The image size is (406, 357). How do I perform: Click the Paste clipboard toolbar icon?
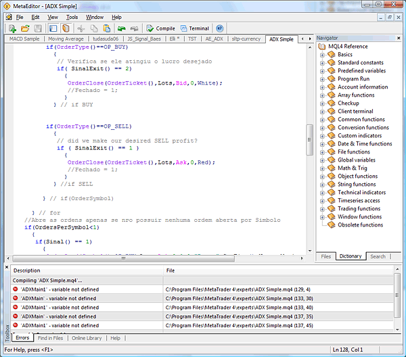pyautogui.click(x=107, y=28)
